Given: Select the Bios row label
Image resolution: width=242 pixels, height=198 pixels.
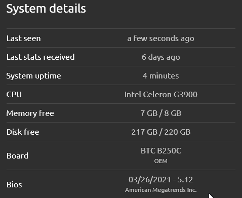Looking at the screenshot, I should pos(14,185).
